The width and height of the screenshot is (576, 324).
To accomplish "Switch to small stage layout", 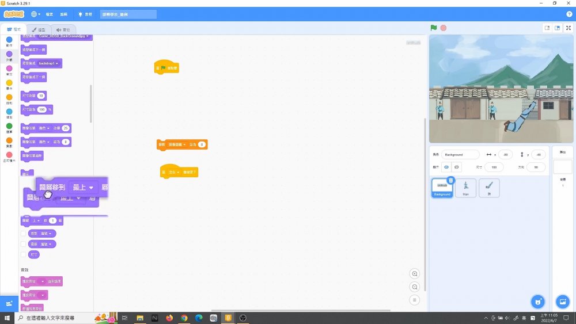I will coord(547,28).
